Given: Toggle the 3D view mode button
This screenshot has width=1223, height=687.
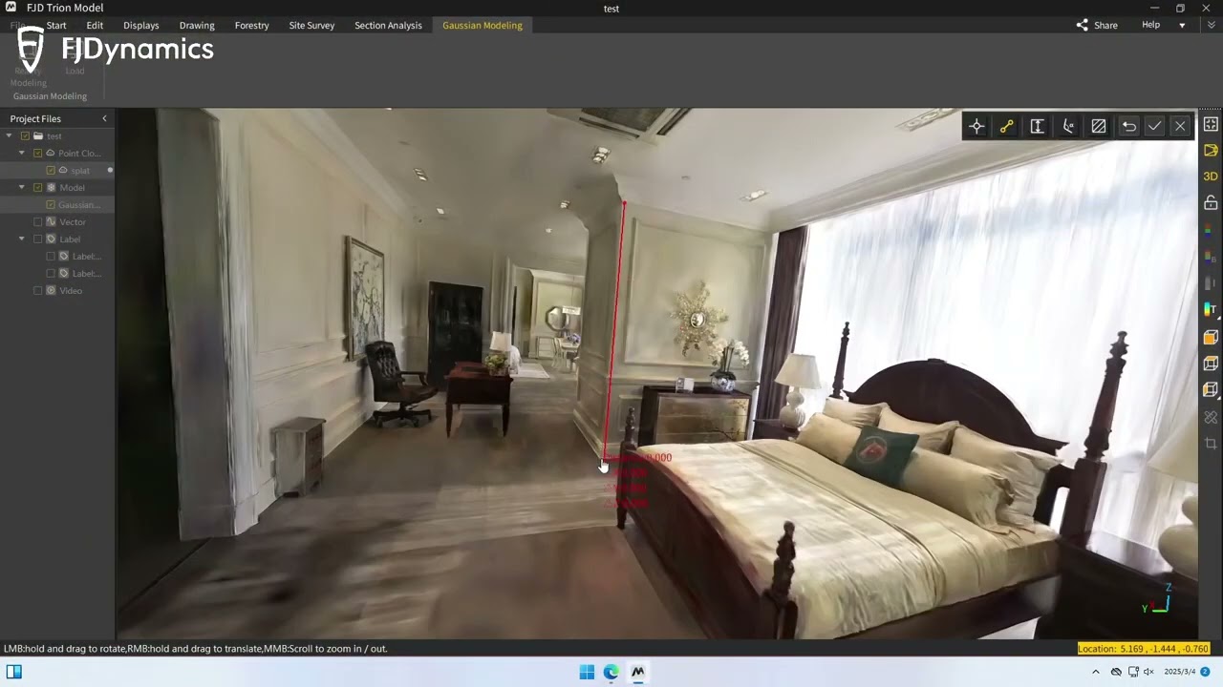Looking at the screenshot, I should coord(1211,177).
